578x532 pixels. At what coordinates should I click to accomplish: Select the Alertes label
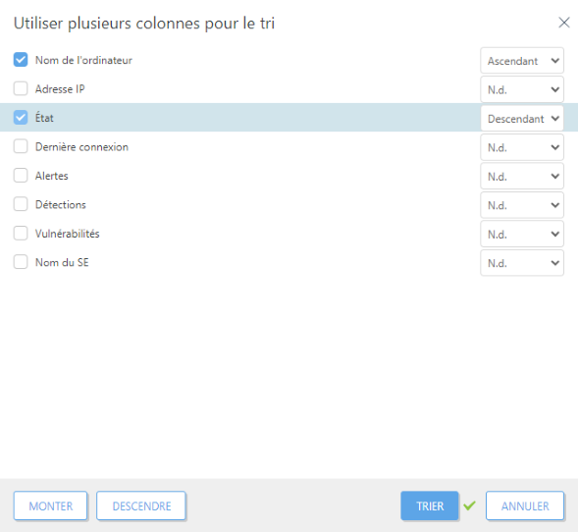[52, 176]
